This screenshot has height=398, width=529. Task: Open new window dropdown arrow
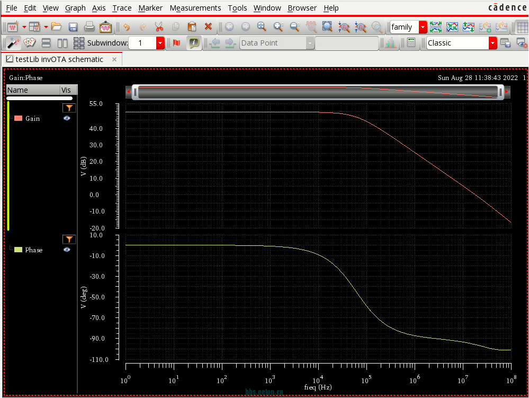tap(24, 27)
